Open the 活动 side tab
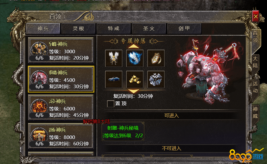The width and height of the screenshot is (267, 164). tap(255, 87)
